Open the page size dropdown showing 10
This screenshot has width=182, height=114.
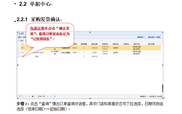pos(20,96)
